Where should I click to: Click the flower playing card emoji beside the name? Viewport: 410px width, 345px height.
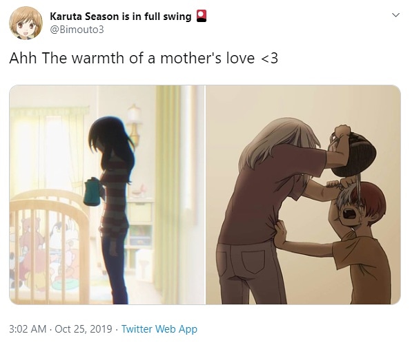202,16
